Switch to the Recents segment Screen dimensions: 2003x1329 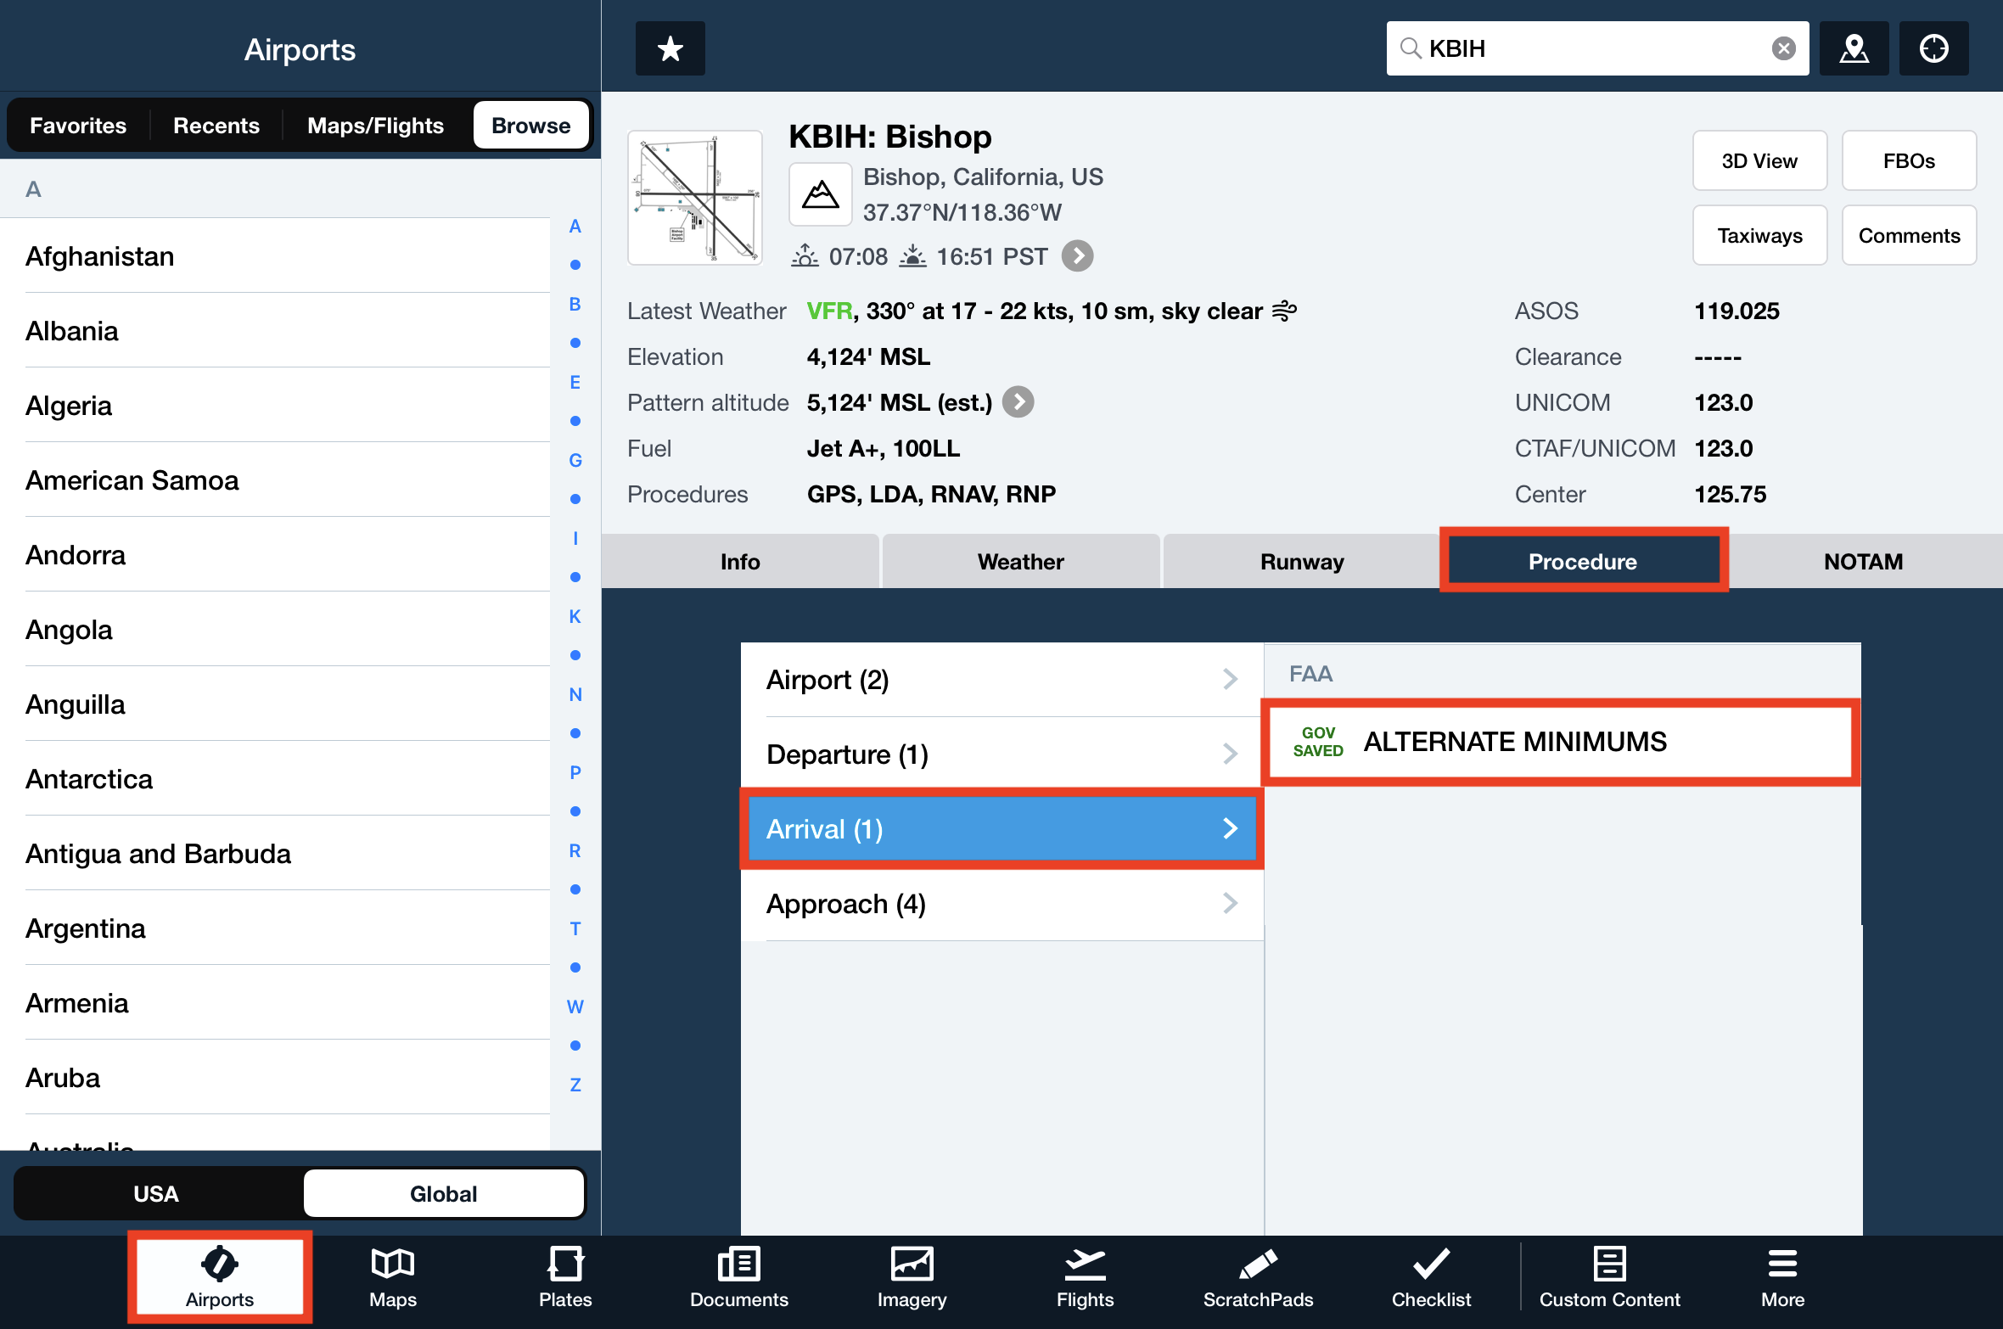[x=216, y=126]
